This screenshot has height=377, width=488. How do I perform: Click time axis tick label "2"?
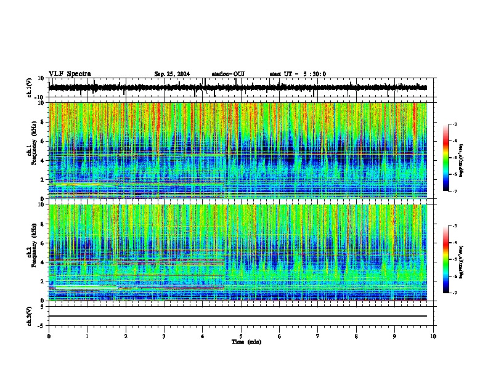[x=126, y=336]
